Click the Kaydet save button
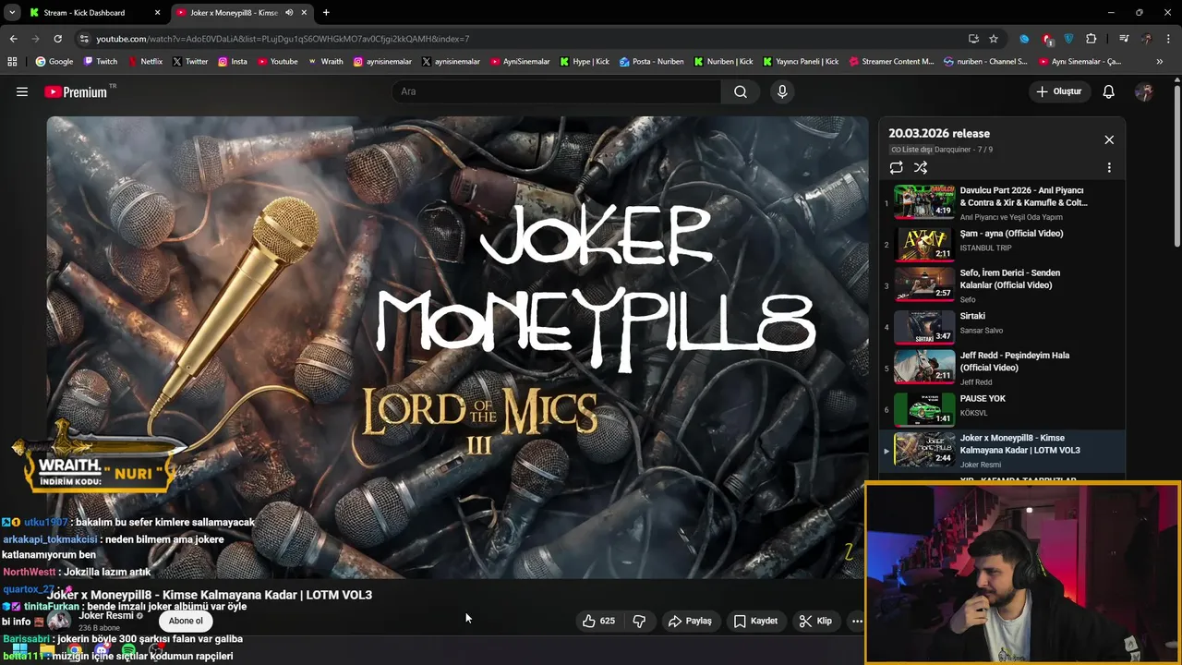This screenshot has height=665, width=1182. (x=755, y=621)
